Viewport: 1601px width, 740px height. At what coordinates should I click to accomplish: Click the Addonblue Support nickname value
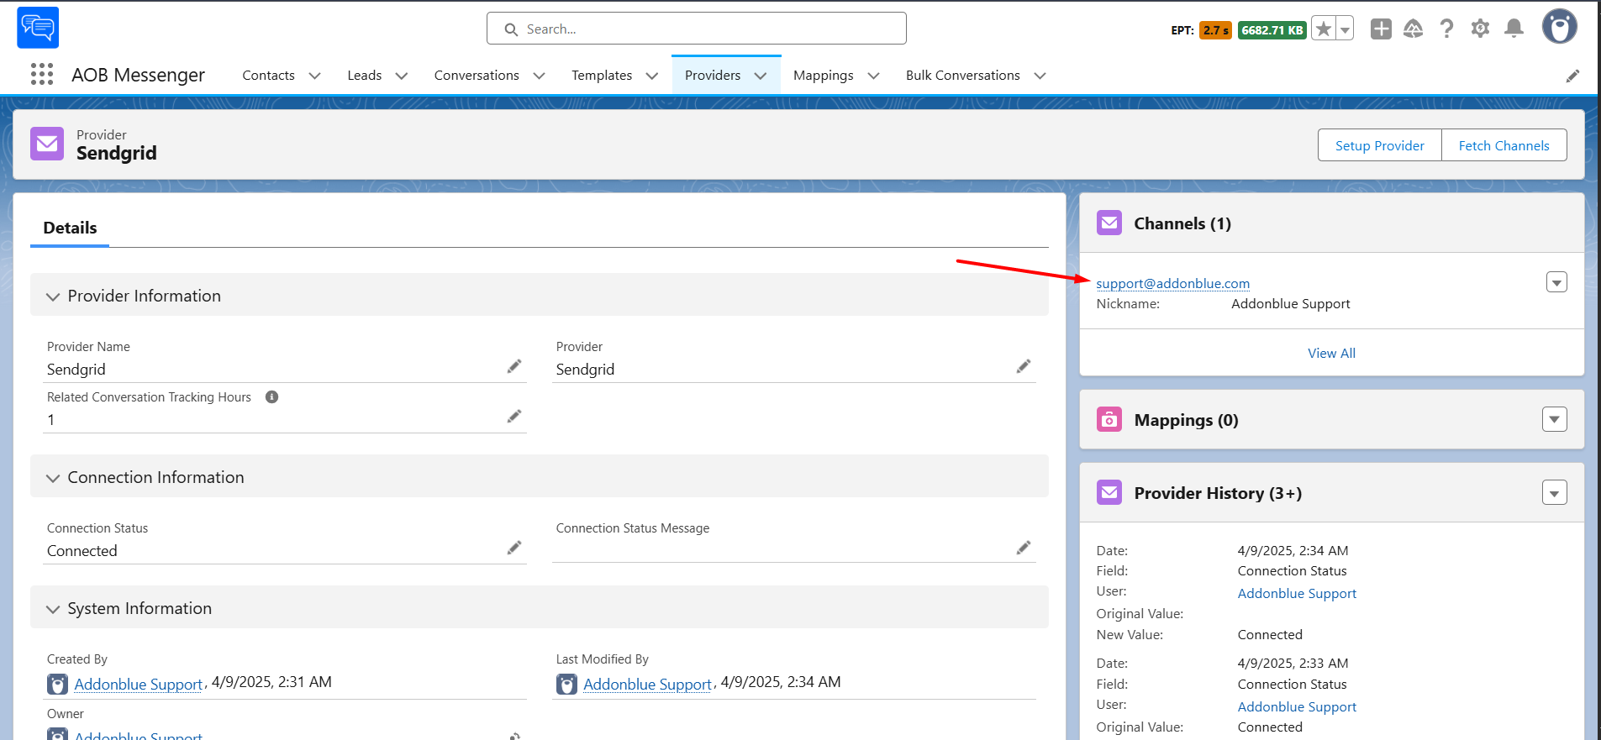pos(1291,304)
